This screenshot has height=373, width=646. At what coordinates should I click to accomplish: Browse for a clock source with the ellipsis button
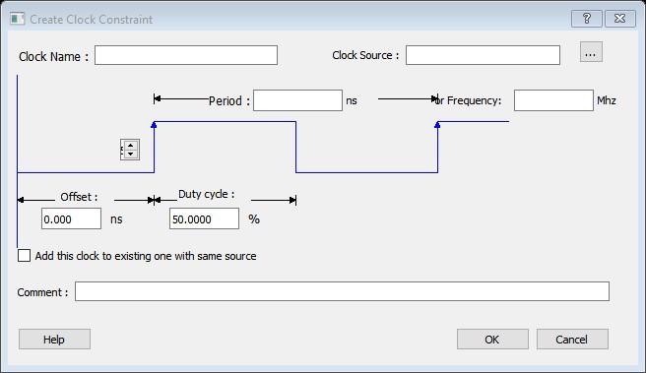[591, 52]
